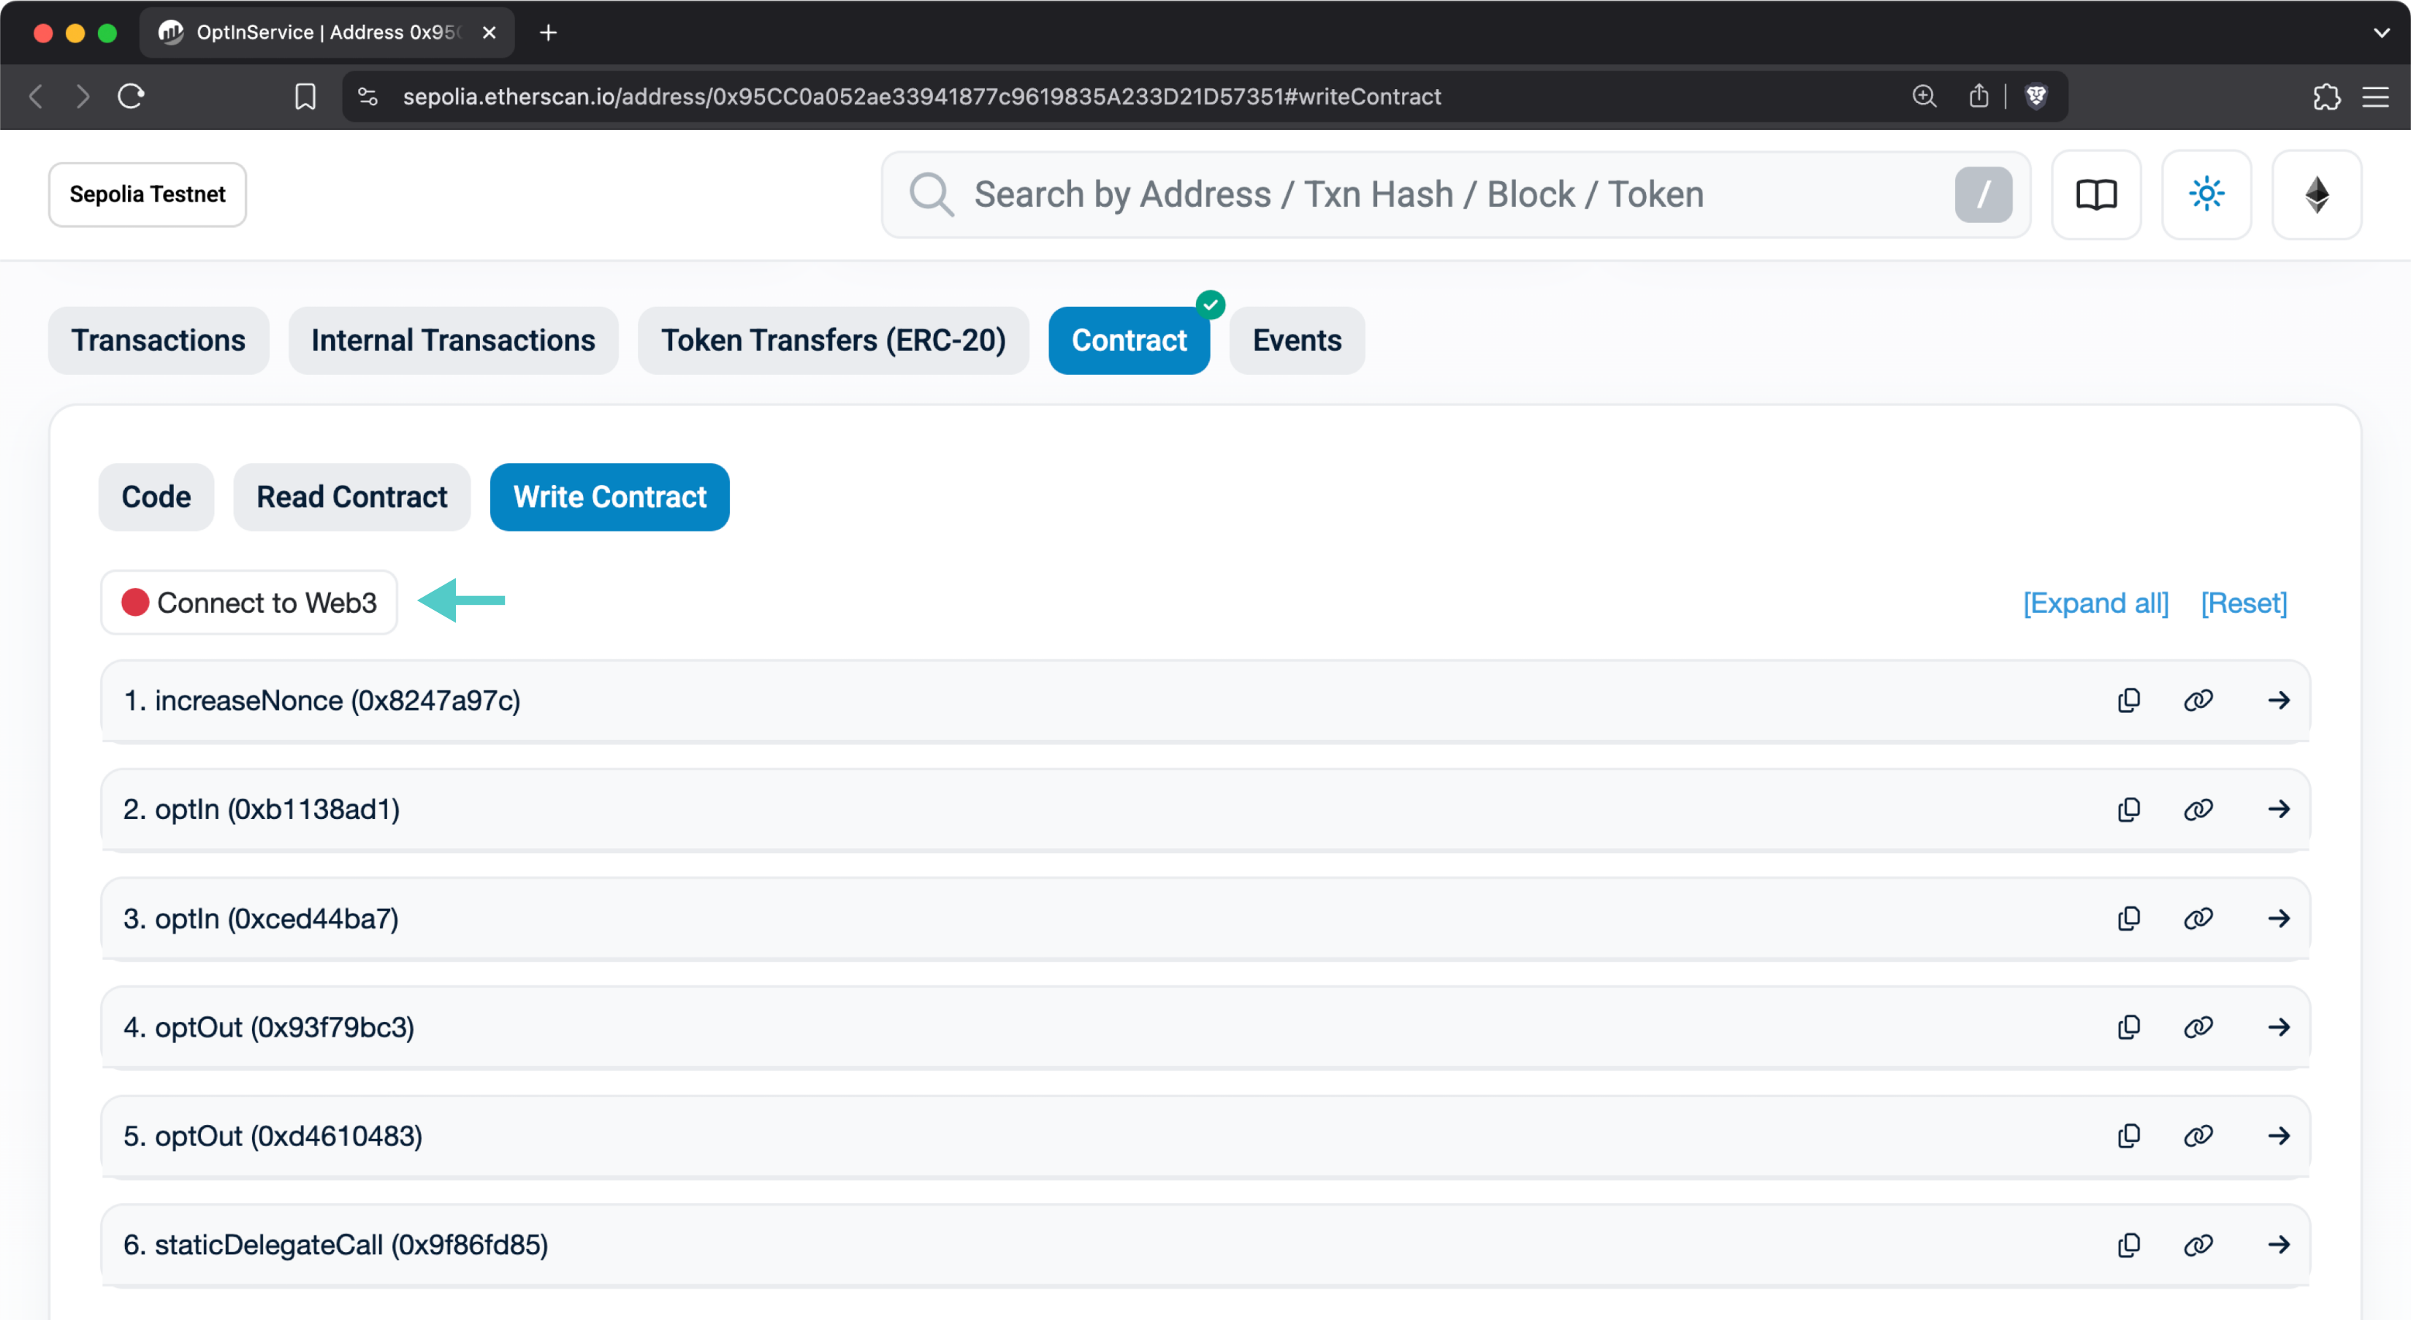Copy method name for optOut (0xd4610483)
Viewport: 2411px width, 1320px height.
click(x=2128, y=1136)
